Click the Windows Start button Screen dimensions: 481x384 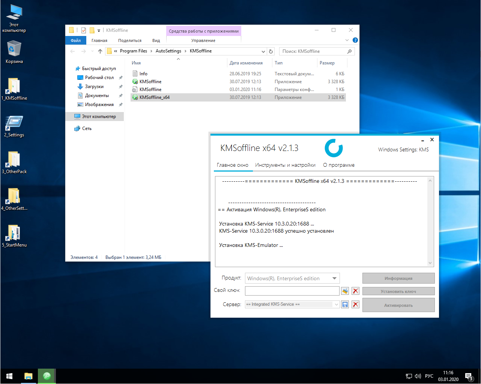tap(9, 376)
